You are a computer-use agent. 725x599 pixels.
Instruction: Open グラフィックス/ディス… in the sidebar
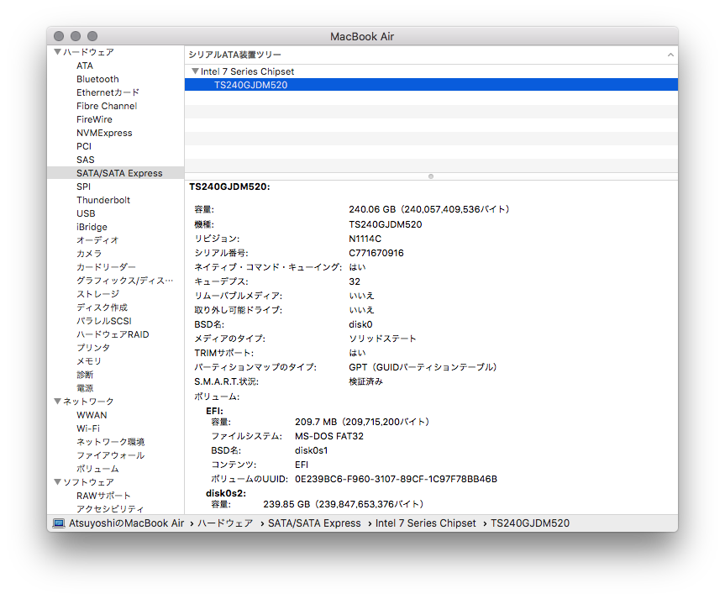125,281
